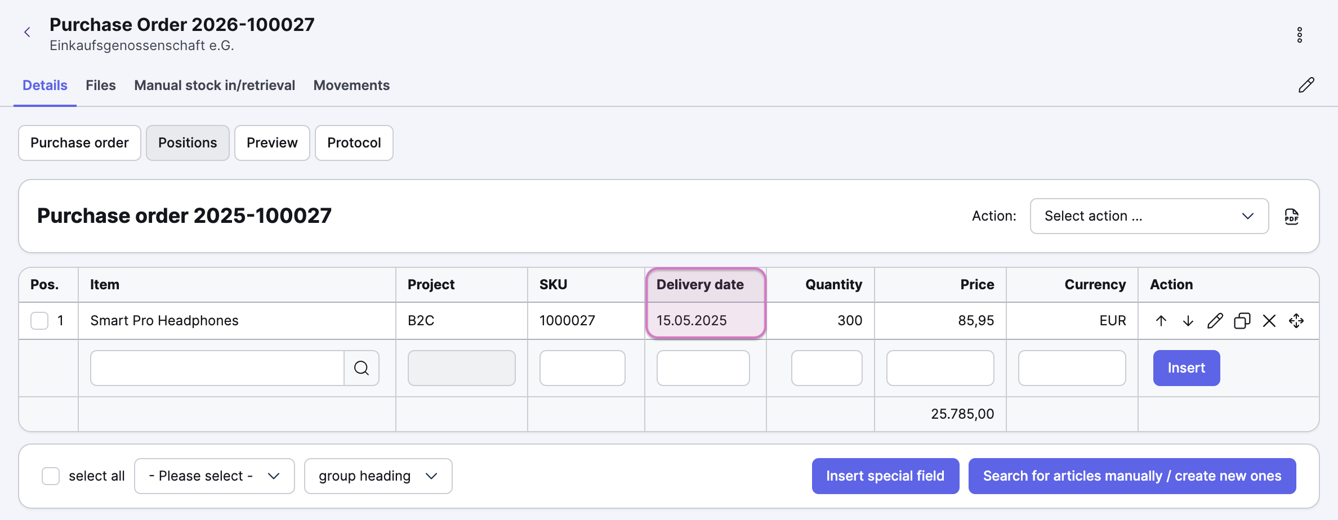Move position 1 down with arrow
The width and height of the screenshot is (1338, 520).
click(1188, 321)
